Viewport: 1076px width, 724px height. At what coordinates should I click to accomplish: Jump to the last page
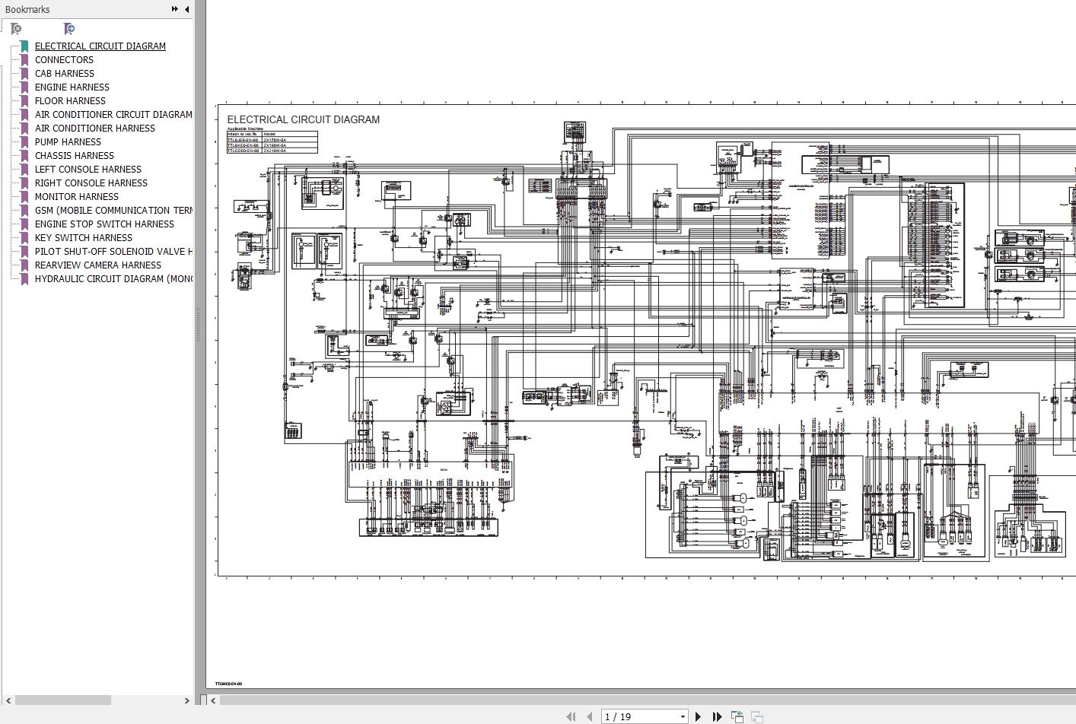point(717,716)
